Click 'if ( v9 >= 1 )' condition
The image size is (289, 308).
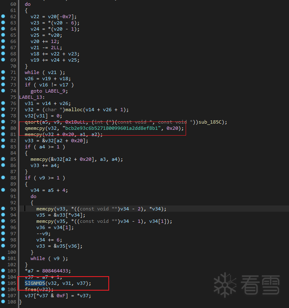[x=45, y=178]
